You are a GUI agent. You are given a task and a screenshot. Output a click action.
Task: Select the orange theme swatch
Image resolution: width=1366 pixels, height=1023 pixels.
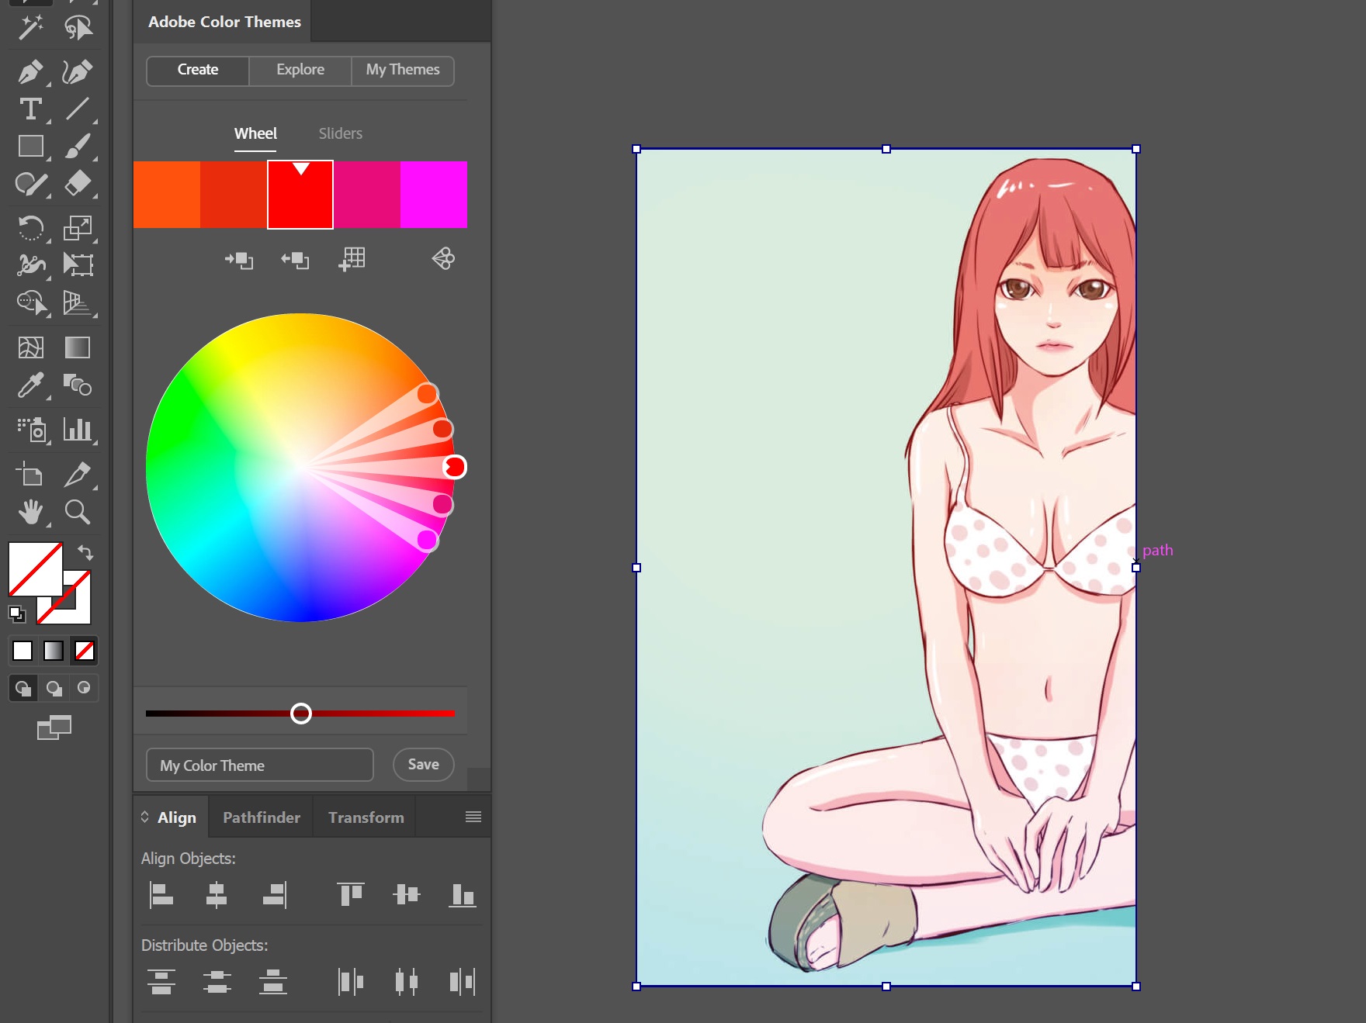(x=167, y=195)
